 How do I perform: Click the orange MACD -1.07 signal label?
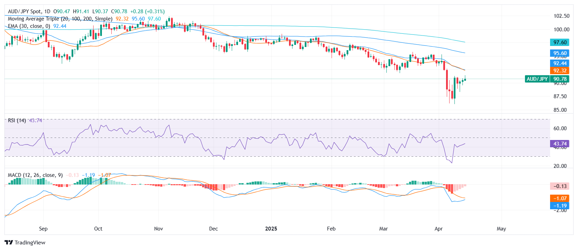pos(560,198)
